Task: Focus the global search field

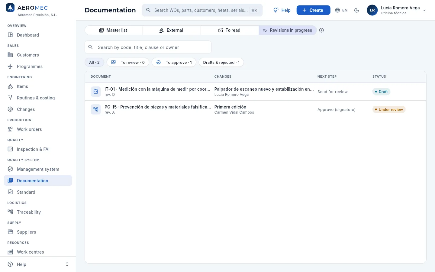Action: (202, 10)
